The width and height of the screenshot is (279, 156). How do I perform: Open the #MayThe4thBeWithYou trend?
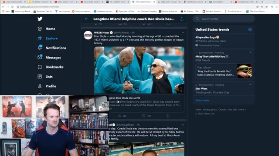210,57
